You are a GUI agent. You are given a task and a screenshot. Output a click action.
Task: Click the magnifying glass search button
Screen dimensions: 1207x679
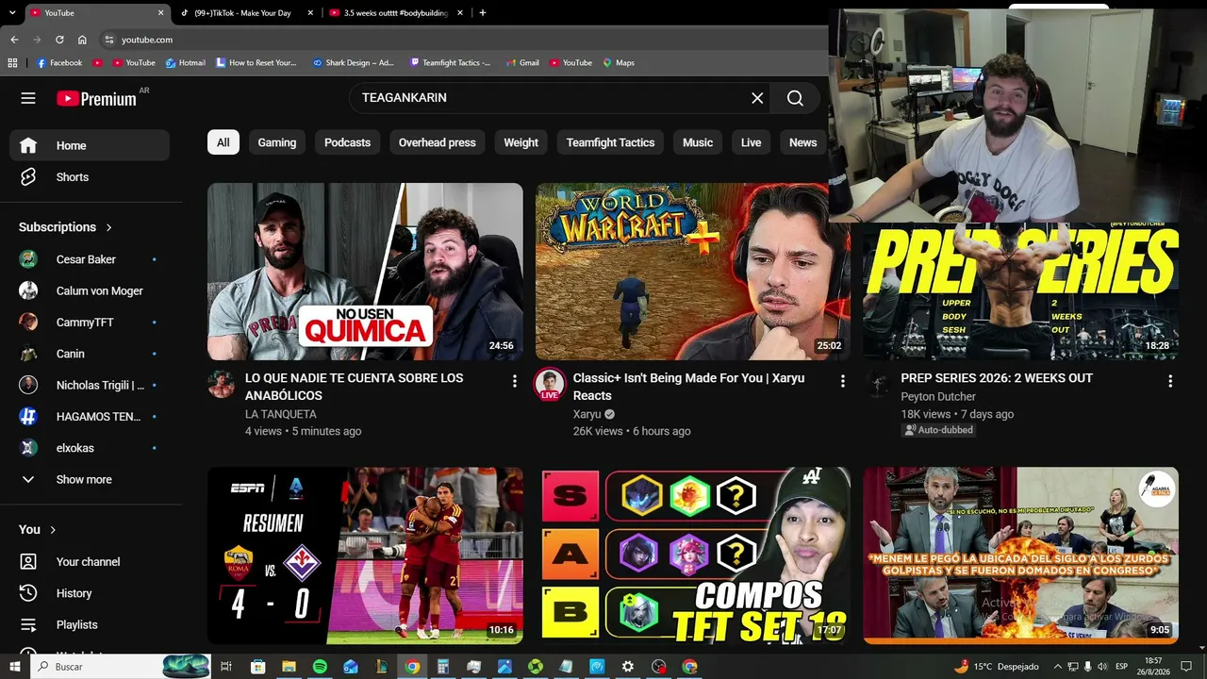click(795, 98)
